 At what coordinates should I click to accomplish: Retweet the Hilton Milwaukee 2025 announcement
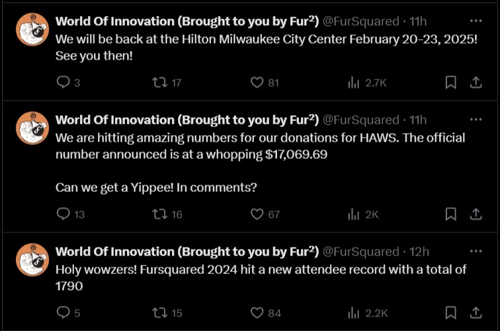pyautogui.click(x=159, y=83)
